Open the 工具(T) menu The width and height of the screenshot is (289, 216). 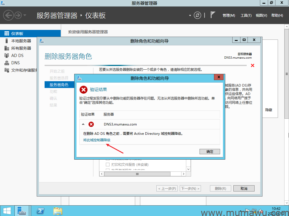[x=246, y=16]
